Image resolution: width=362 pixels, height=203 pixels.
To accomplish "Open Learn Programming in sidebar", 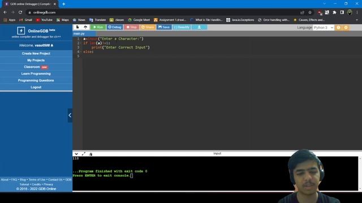I will click(x=36, y=74).
